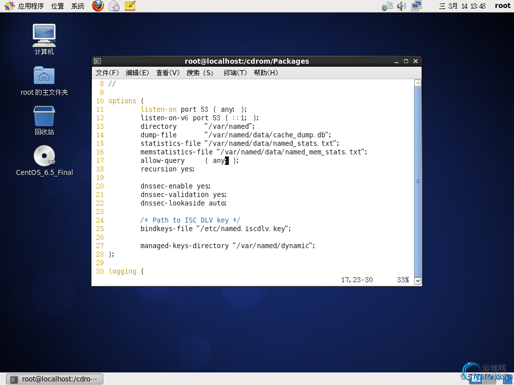Launch the mail client icon in panel
514x385 pixels.
[x=114, y=6]
